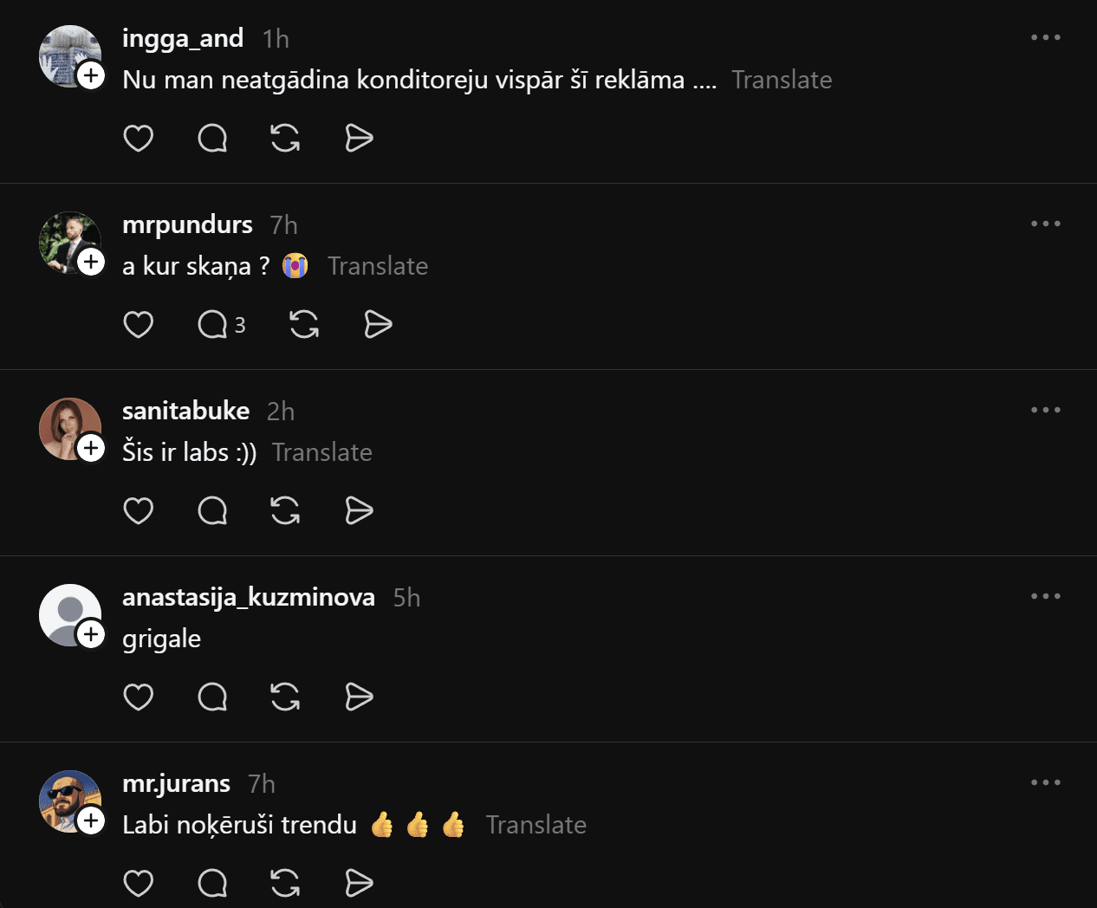Image resolution: width=1097 pixels, height=908 pixels.
Task: Follow mrpundurs via plus badge
Action: pos(91,262)
